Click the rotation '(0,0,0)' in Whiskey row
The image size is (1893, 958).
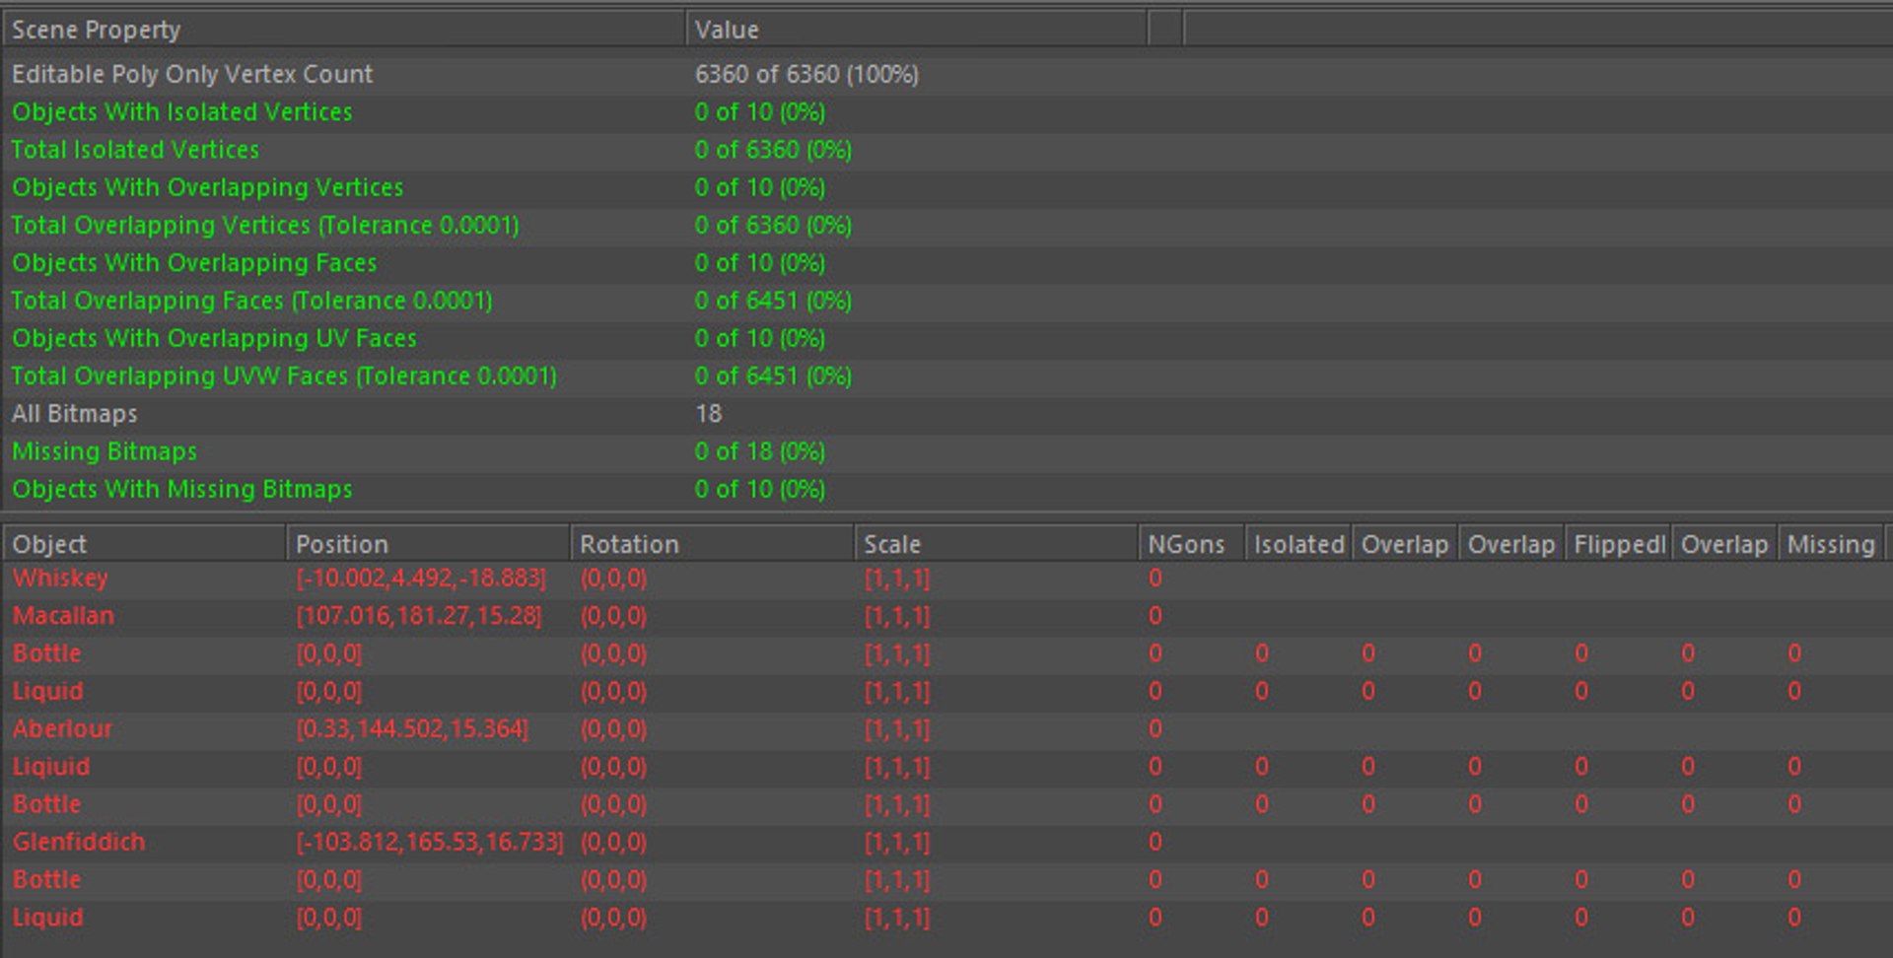(x=613, y=579)
